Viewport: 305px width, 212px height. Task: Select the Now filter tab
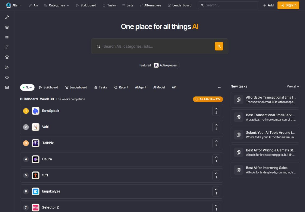[x=27, y=87]
